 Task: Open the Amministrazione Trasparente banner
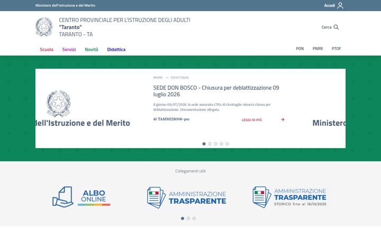(187, 197)
